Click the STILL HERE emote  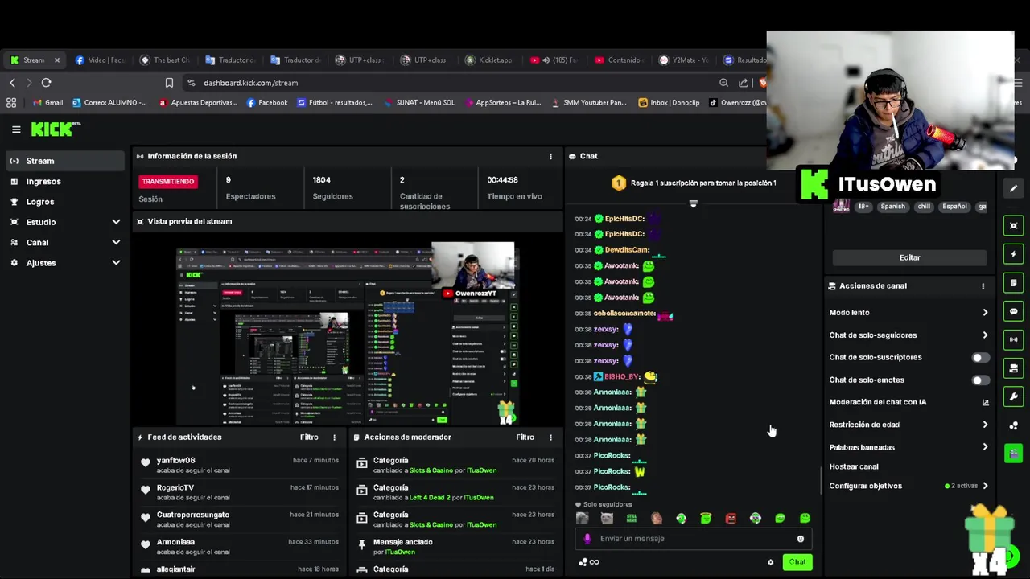coord(632,519)
